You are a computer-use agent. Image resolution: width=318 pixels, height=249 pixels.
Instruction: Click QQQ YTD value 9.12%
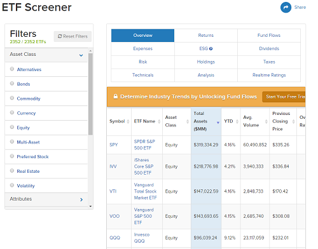tap(230, 238)
